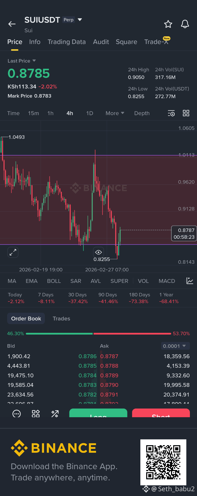This screenshot has width=197, height=496.
Task: Open the widgets grid icon in bottom bar
Action: [36, 414]
